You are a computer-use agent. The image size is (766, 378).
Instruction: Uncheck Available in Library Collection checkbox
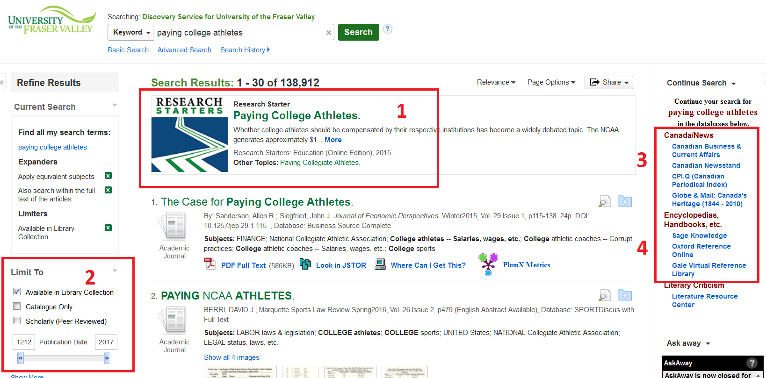pos(17,292)
